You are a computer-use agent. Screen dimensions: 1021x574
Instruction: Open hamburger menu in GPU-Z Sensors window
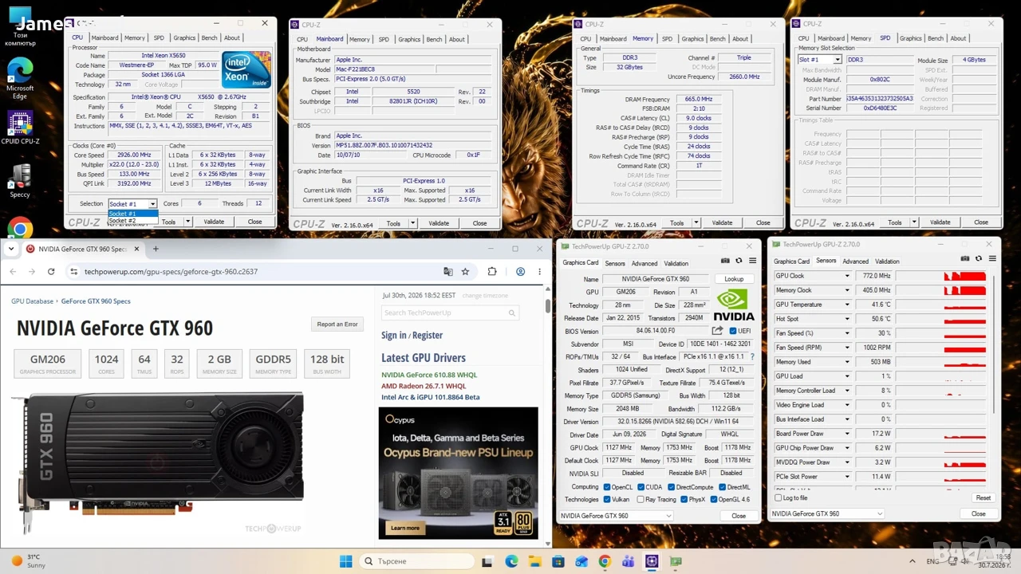point(992,258)
